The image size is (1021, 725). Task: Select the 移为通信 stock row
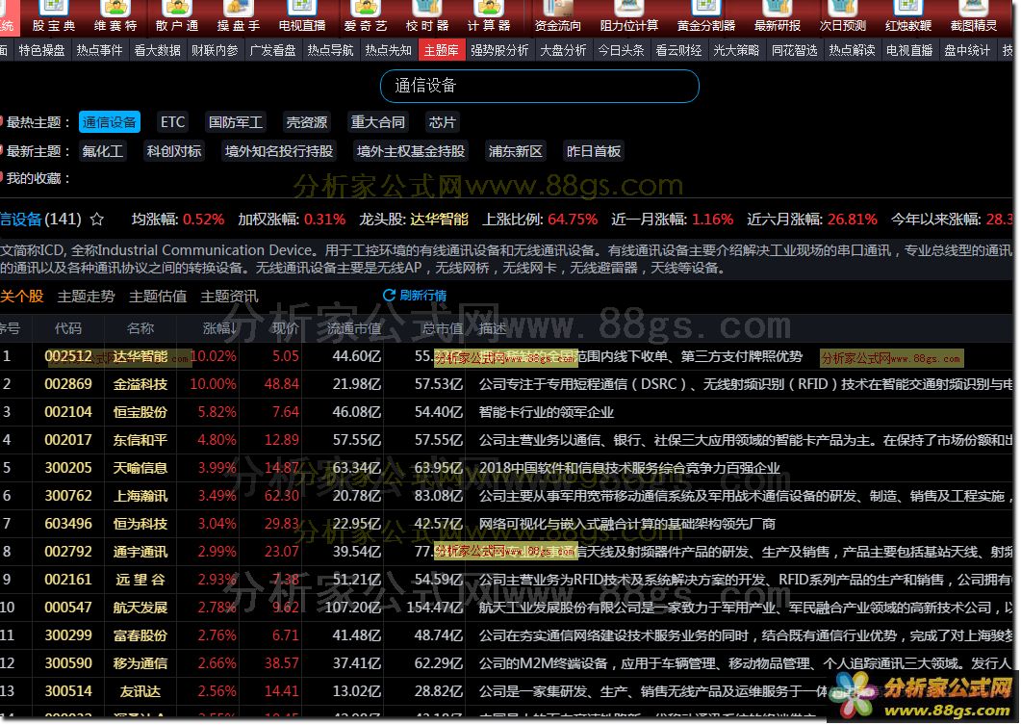click(508, 663)
